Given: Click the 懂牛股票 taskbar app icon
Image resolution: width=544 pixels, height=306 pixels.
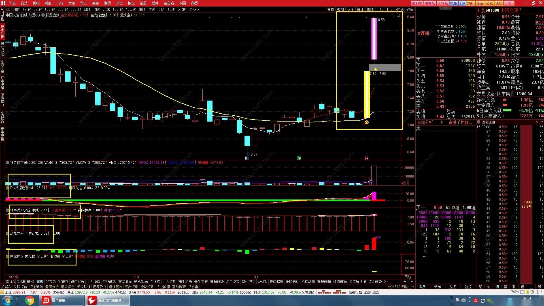Looking at the screenshot, I should tap(46, 300).
